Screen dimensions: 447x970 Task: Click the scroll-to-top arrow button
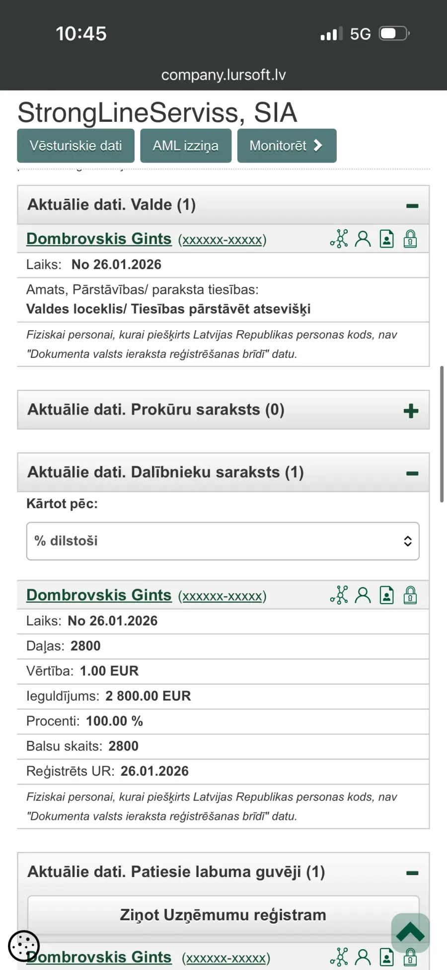pyautogui.click(x=410, y=933)
